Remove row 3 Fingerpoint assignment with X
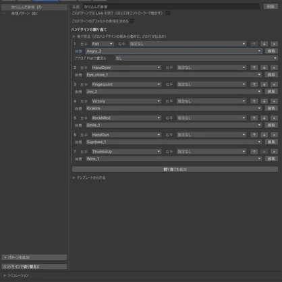Image resolution: width=282 pixels, height=282 pixels. [274, 84]
